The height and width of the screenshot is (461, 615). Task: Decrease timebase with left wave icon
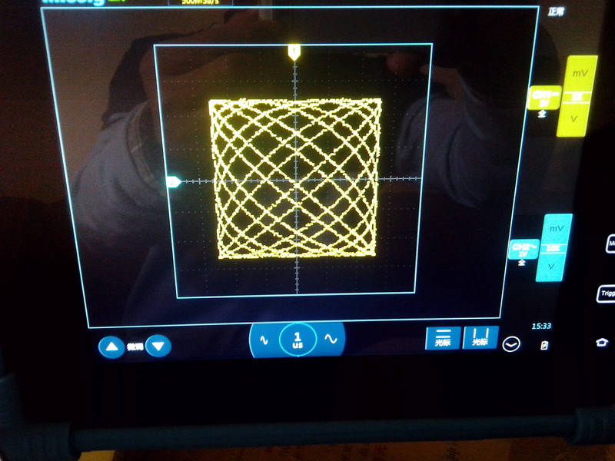pos(264,340)
